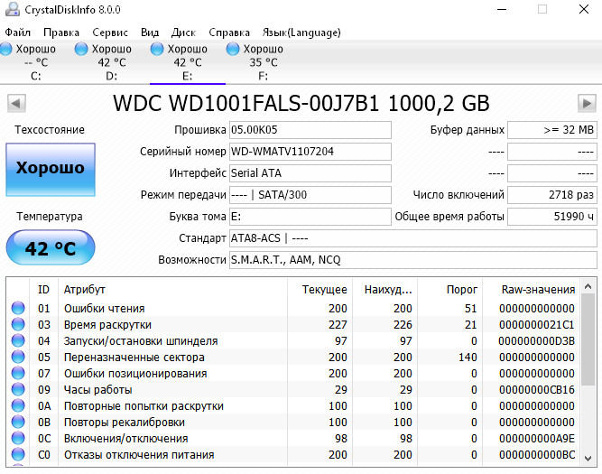Click status orb for attribute 04 Запуски/остановки шпинделя
The height and width of the screenshot is (474, 602).
(x=18, y=340)
